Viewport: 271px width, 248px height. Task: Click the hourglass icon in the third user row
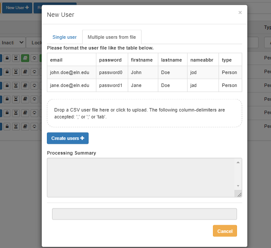pyautogui.click(x=16, y=85)
